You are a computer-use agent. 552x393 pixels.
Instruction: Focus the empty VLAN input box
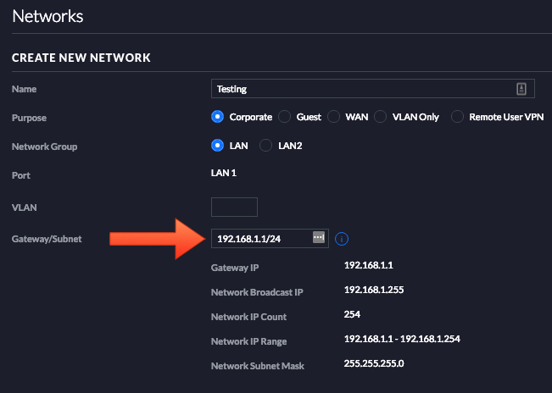[x=233, y=207]
